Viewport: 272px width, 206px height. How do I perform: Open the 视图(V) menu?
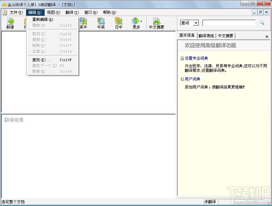click(54, 12)
